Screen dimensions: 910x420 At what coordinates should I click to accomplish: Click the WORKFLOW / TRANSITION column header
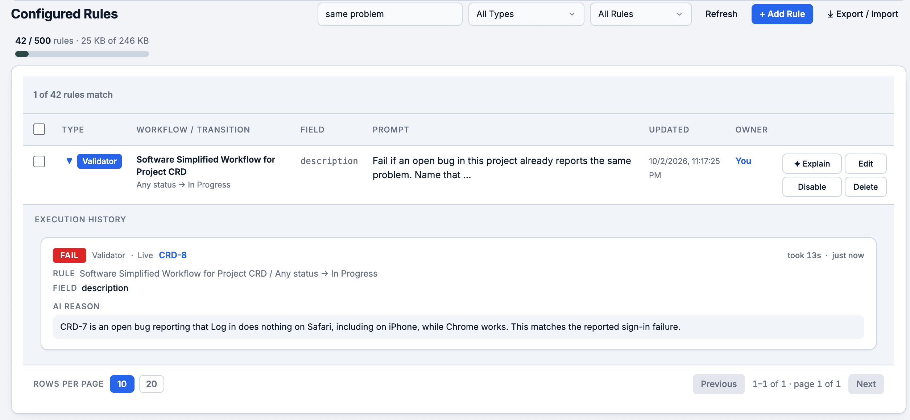pos(193,130)
